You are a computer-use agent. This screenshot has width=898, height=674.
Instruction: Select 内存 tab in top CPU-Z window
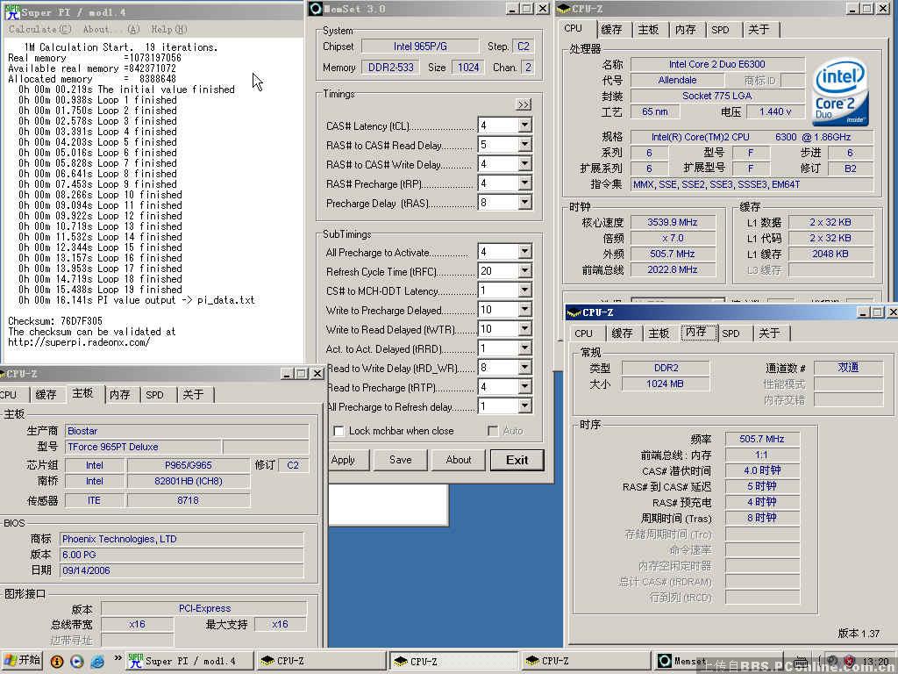coord(685,29)
